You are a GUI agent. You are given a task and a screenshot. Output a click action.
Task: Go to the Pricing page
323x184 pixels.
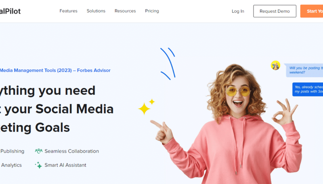point(152,11)
